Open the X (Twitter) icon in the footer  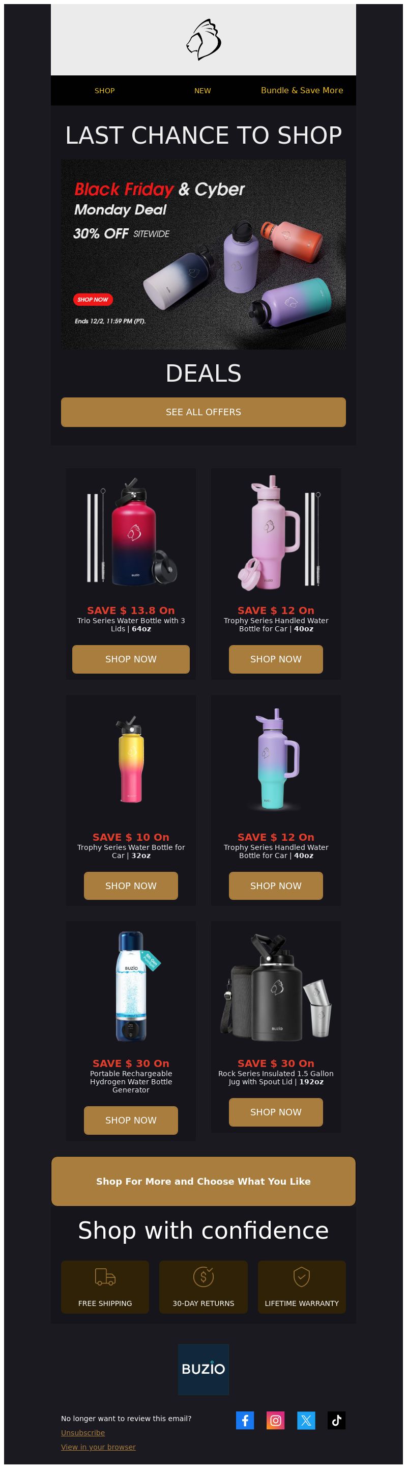click(306, 1420)
